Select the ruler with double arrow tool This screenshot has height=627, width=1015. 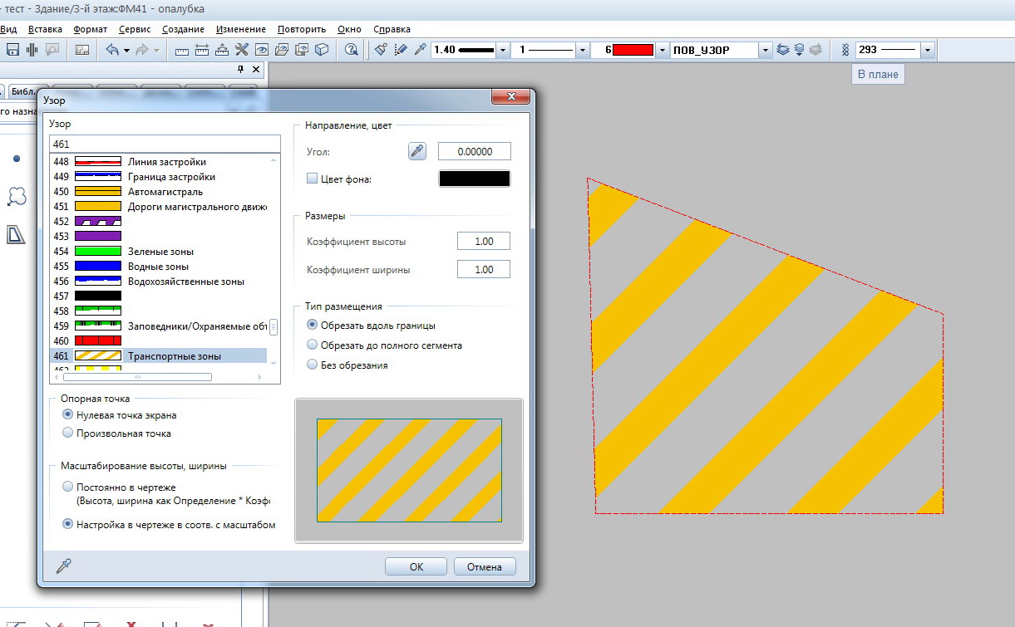coord(202,49)
